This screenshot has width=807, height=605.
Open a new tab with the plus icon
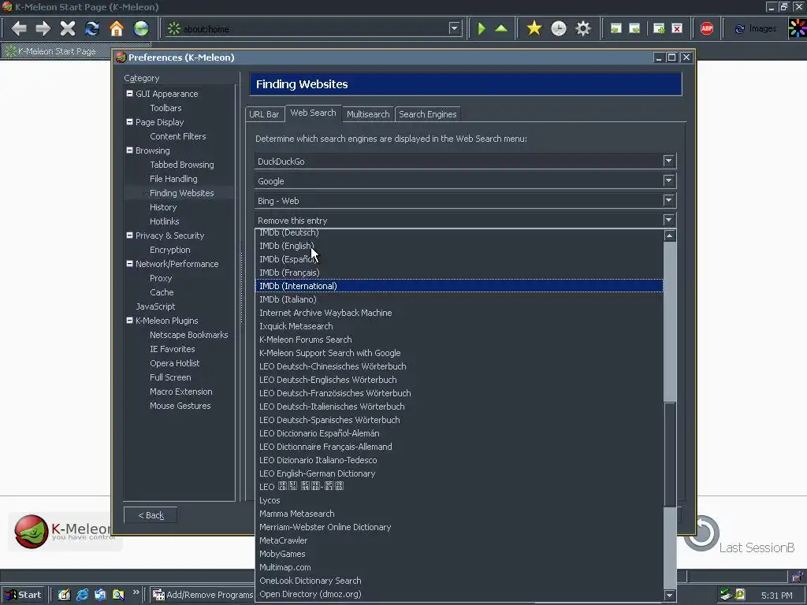coord(659,29)
